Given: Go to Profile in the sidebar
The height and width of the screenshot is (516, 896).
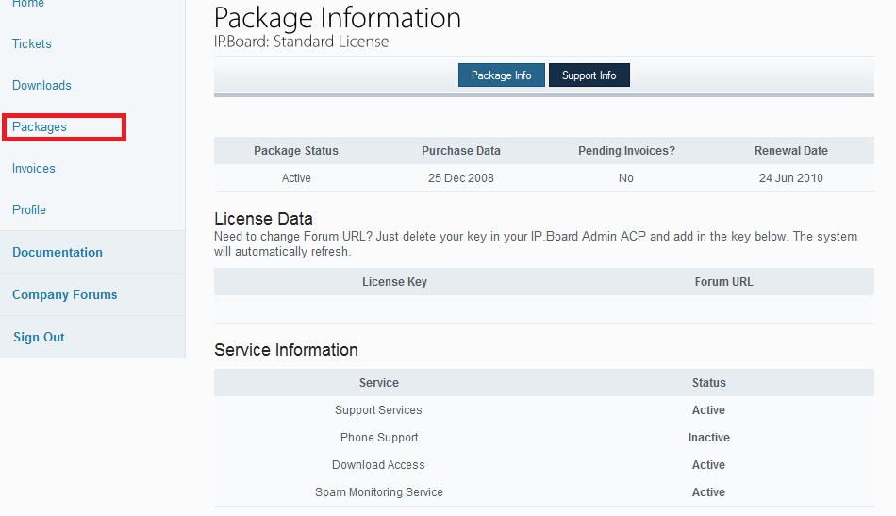Looking at the screenshot, I should pyautogui.click(x=29, y=209).
